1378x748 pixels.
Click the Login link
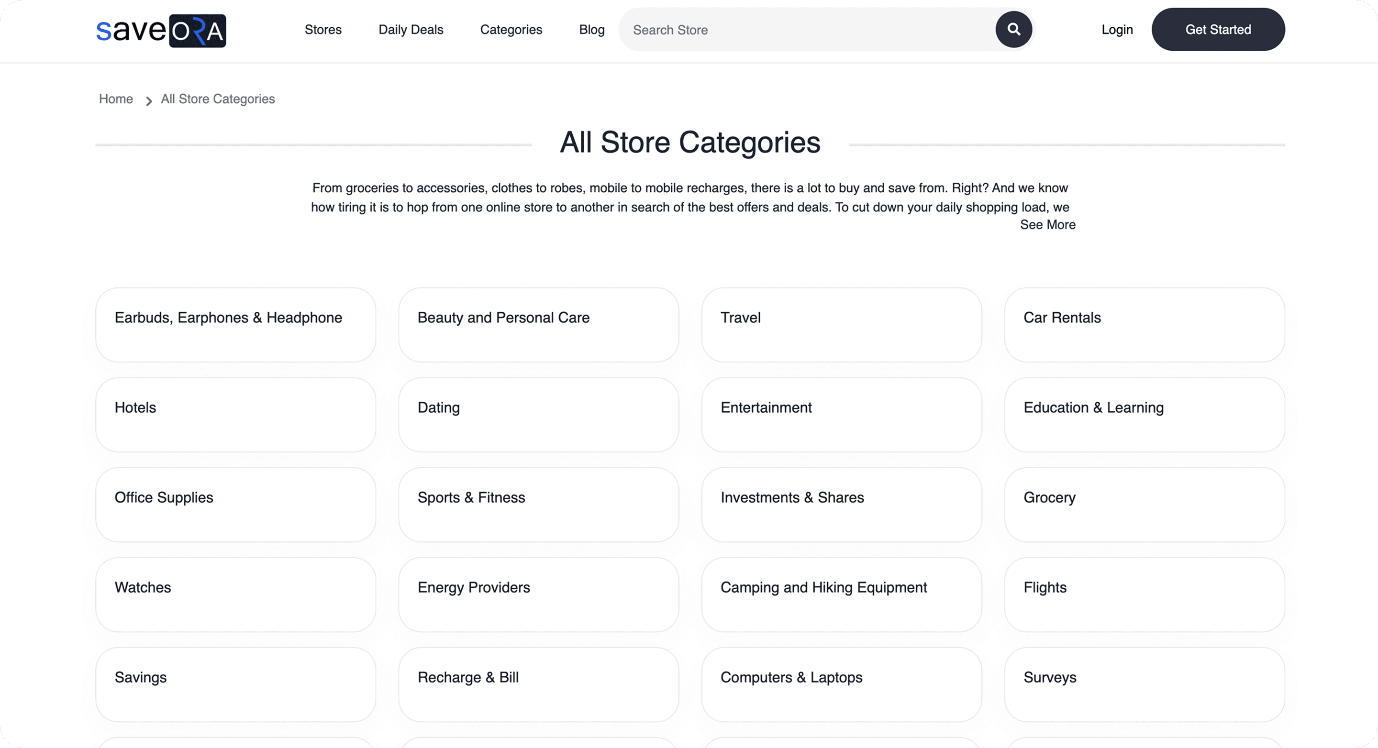coord(1116,29)
